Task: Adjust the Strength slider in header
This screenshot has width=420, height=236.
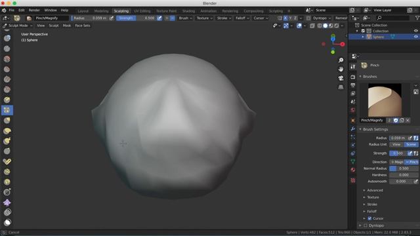Action: coord(136,18)
